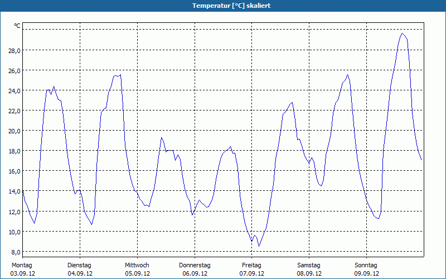Click the 'Temperatur [°C] skaliert' chart title
446x279 pixels.
point(231,6)
